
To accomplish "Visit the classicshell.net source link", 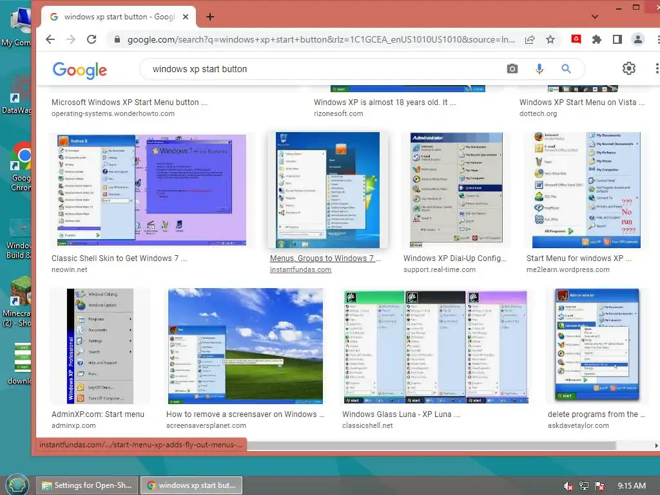I will tap(367, 425).
